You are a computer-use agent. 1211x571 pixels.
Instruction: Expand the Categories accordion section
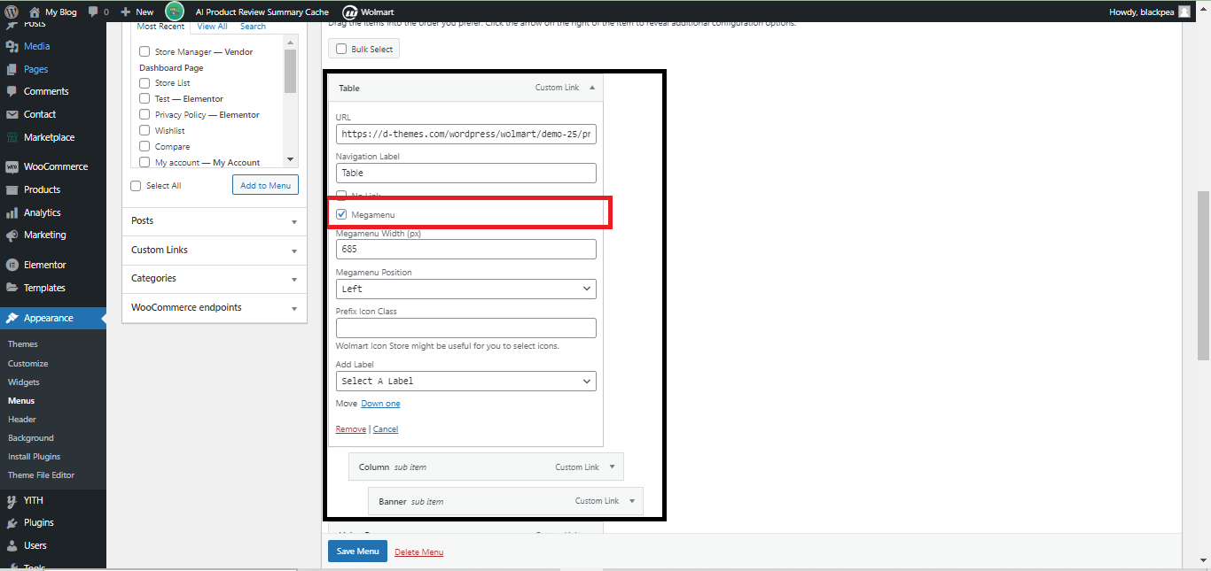(x=215, y=279)
